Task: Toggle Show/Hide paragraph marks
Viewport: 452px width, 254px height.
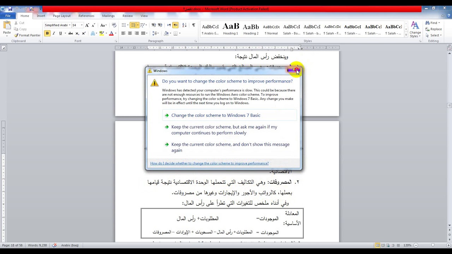Action: pyautogui.click(x=194, y=25)
